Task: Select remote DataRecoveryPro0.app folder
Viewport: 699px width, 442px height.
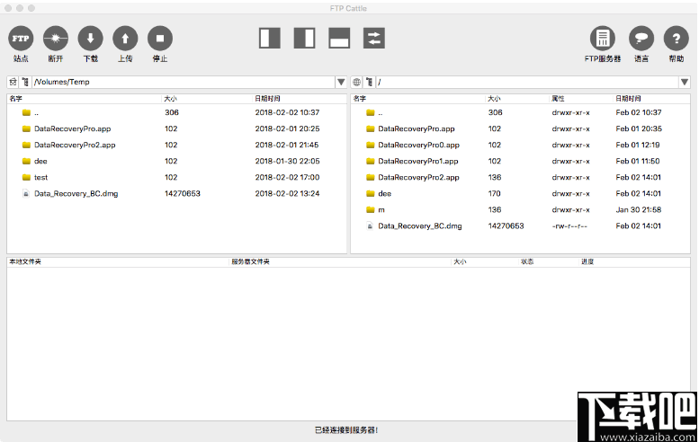Action: (521, 146)
